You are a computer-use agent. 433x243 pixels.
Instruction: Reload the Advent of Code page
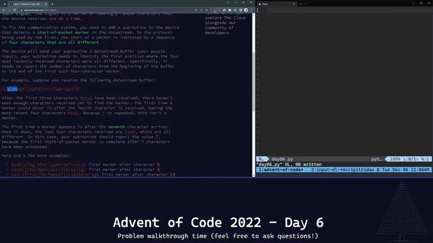[15, 10]
